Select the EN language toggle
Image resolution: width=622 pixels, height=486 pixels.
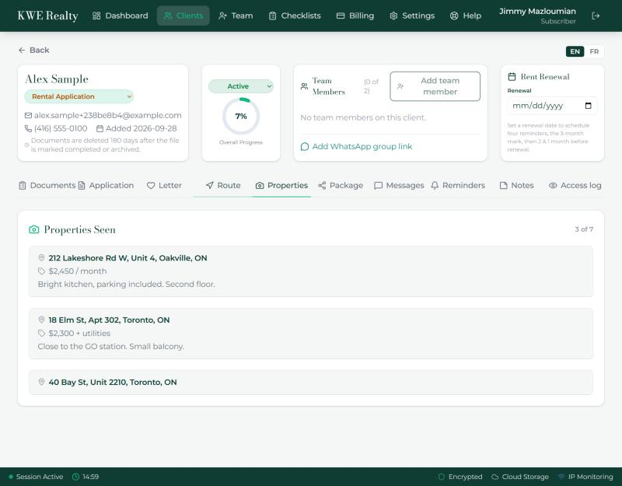(x=575, y=51)
